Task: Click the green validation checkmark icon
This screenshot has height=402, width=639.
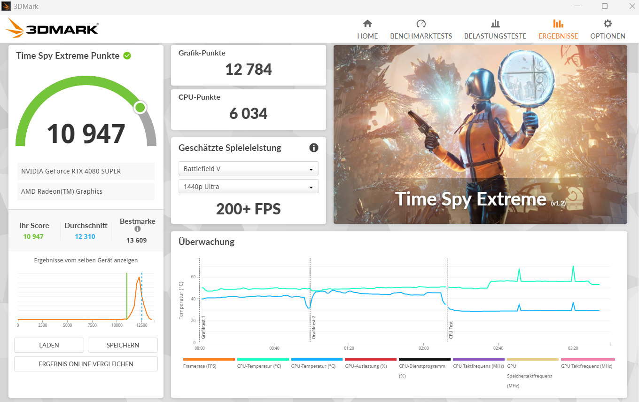Action: (127, 55)
